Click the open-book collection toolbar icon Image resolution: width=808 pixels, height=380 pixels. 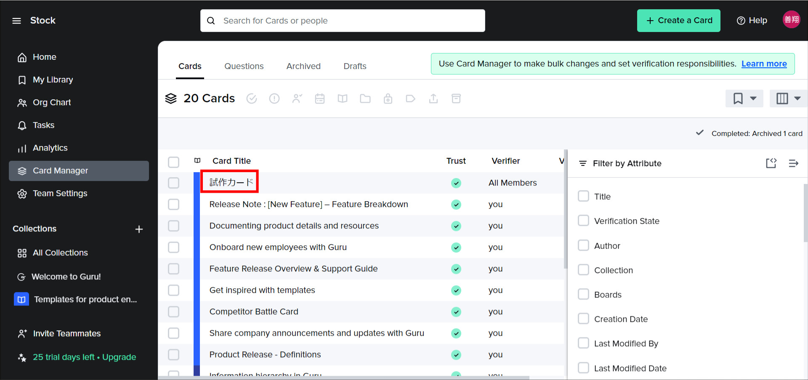tap(343, 98)
